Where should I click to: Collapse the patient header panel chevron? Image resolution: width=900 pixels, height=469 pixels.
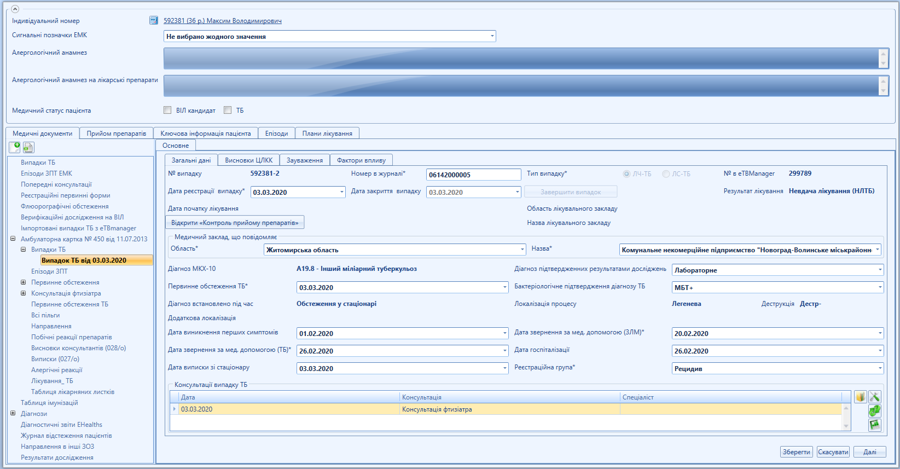(x=15, y=9)
